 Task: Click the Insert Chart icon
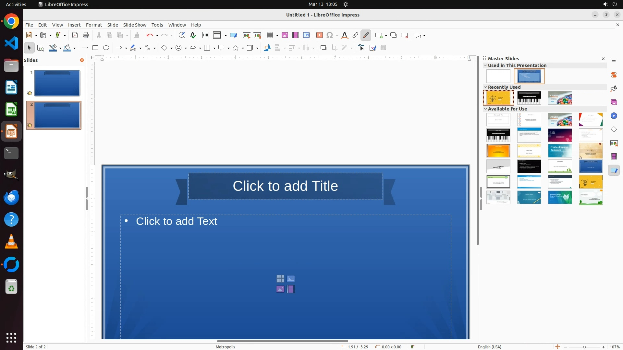point(306,35)
